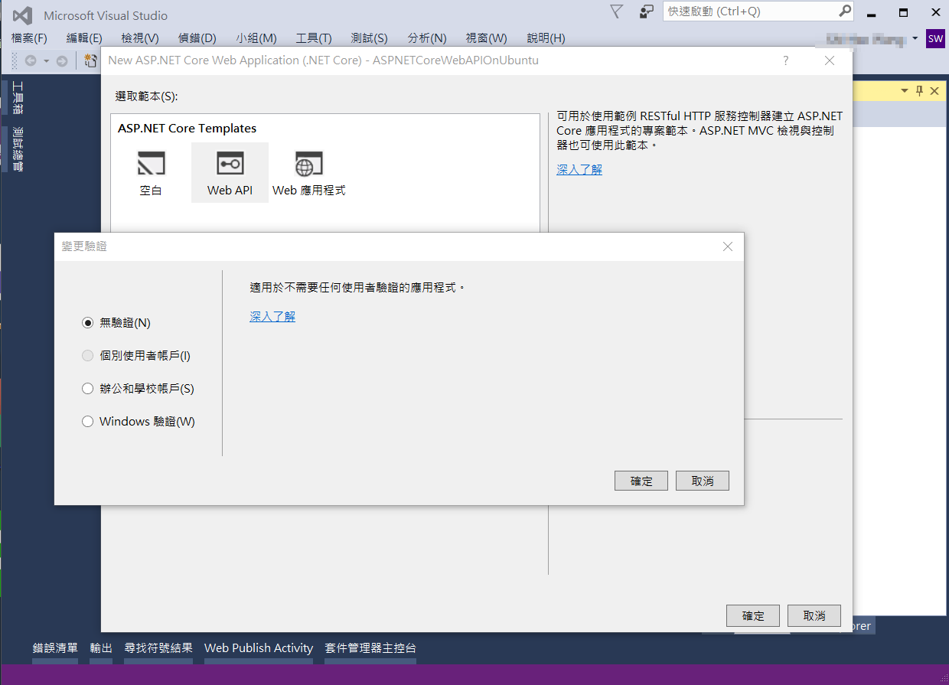
Task: Open the 測試總管 side tab
Action: [x=18, y=148]
